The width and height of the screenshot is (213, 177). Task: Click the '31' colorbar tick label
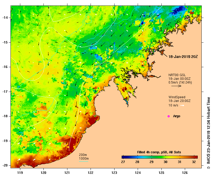(180, 162)
